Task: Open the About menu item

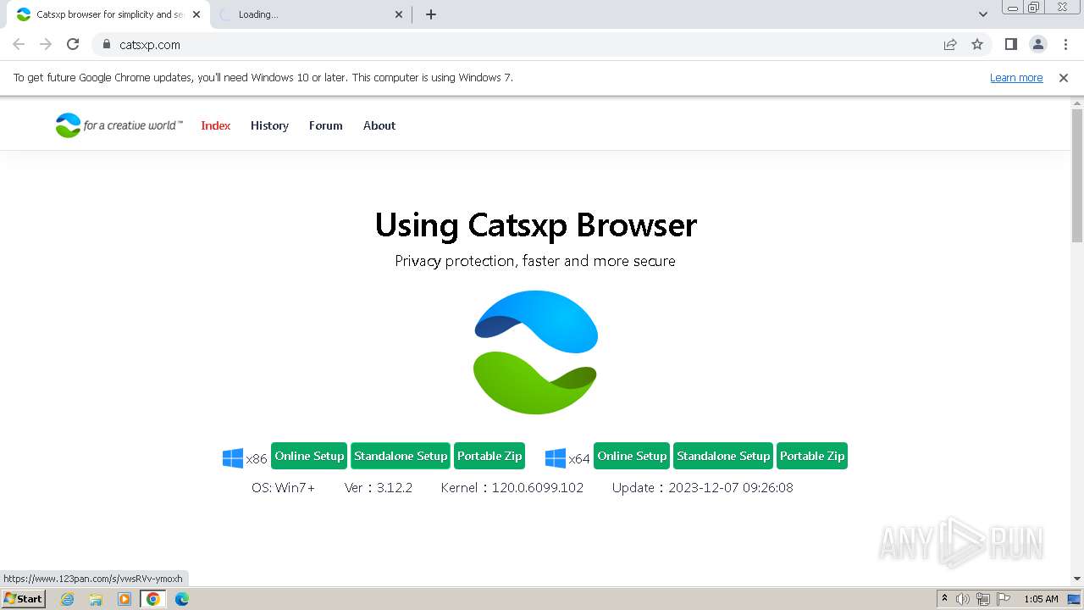Action: (x=379, y=125)
